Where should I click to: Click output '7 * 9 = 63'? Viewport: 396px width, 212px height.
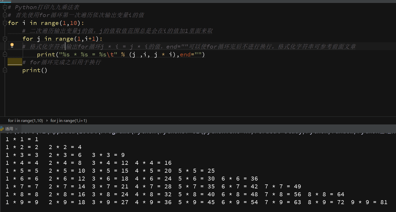pyautogui.click(x=283, y=202)
